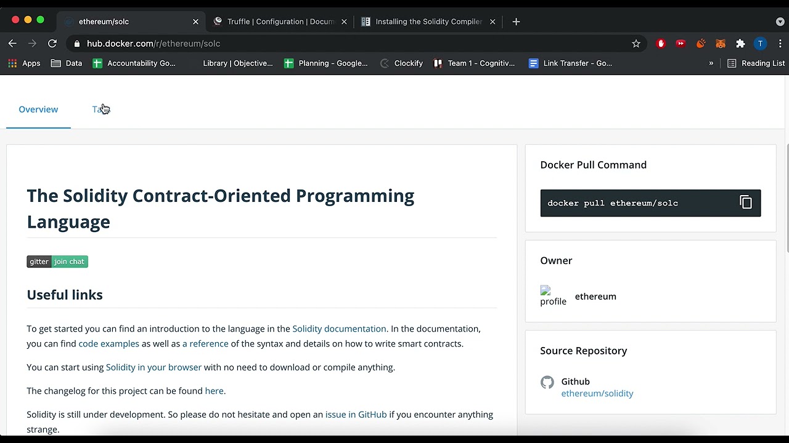Open the ethereum owner profile image

(553, 296)
